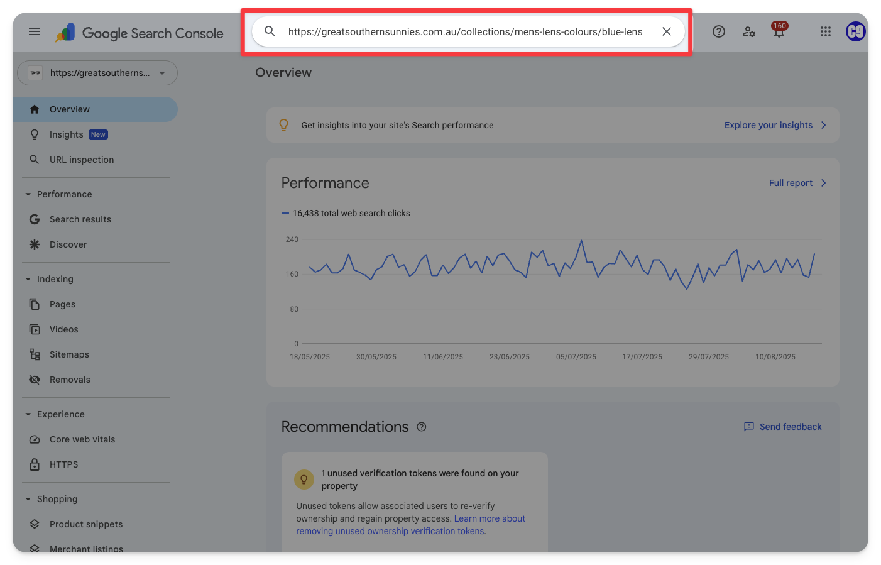The height and width of the screenshot is (565, 881).
Task: Open the hamburger main menu
Action: (x=35, y=31)
